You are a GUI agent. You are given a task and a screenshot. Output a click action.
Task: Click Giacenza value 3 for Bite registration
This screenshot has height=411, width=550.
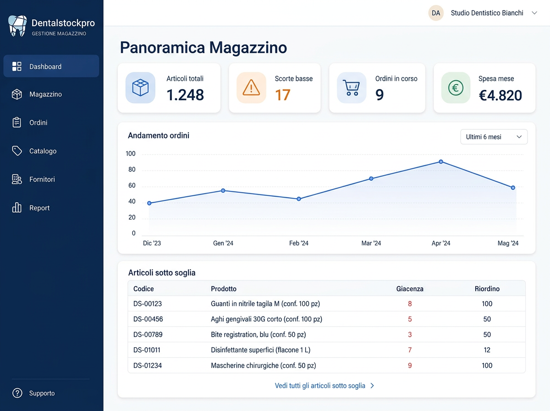point(410,334)
